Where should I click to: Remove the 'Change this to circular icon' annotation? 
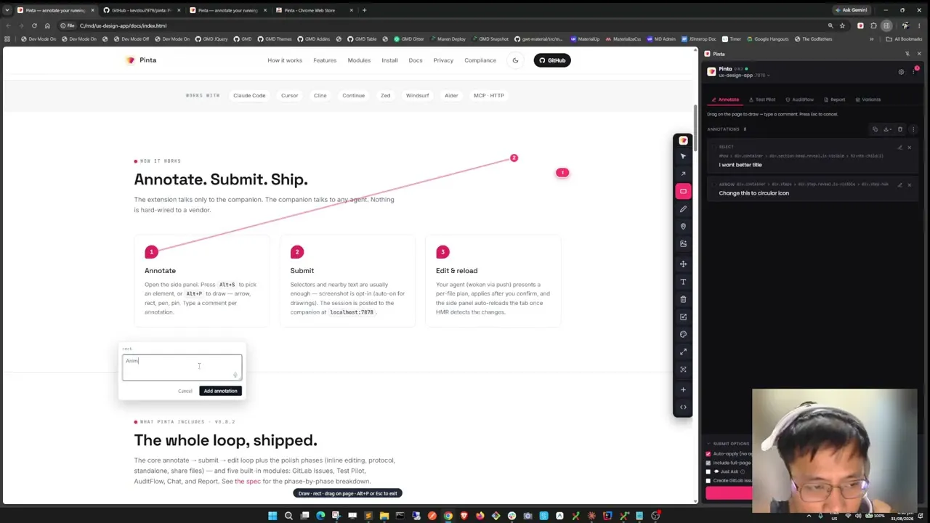909,185
